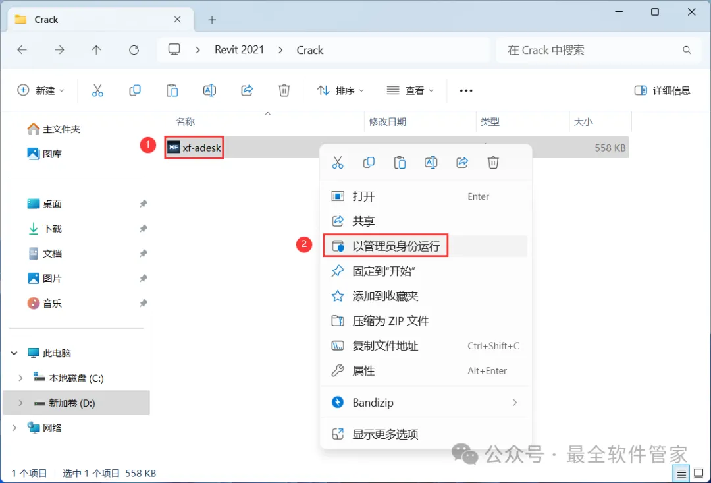
Task: Choose 压缩为 ZIP 文件 in the context menu
Action: (425, 321)
